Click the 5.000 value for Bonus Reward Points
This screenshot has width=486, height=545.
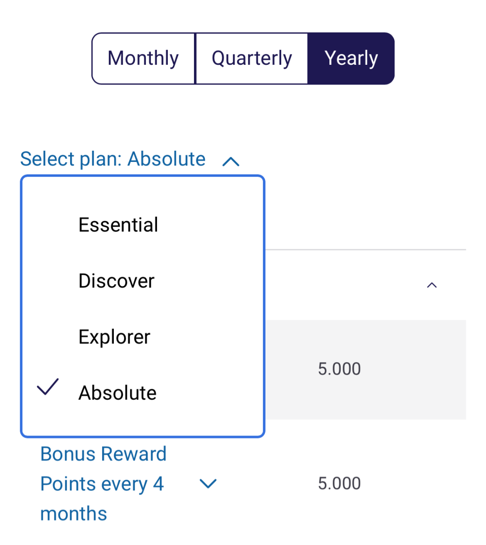pos(339,484)
